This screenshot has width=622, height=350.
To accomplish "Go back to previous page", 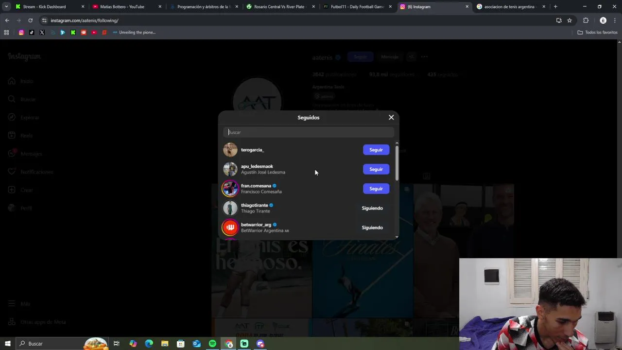I will (7, 20).
